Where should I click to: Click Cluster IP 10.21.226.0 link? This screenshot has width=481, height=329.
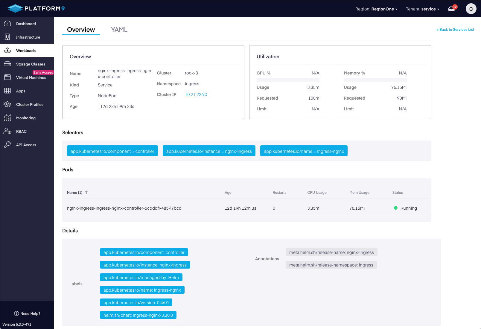click(196, 95)
